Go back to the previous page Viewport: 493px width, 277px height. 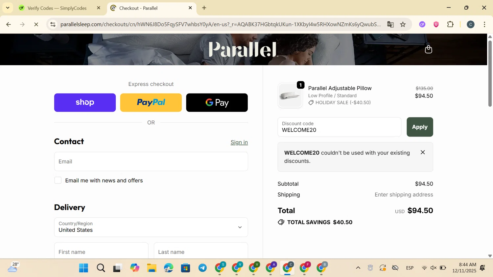click(9, 24)
